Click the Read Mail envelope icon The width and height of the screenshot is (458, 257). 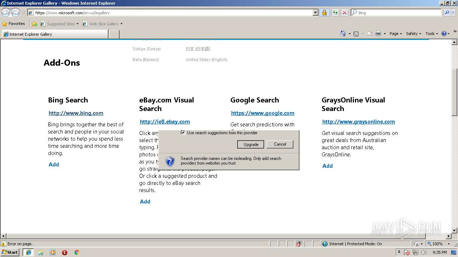370,34
